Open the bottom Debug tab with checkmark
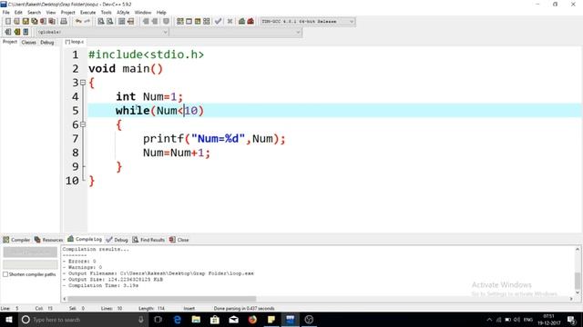The height and width of the screenshot is (327, 583). pos(118,240)
